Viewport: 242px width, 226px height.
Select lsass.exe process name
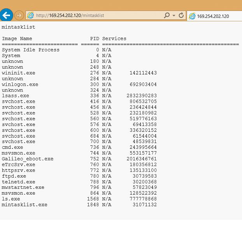pyautogui.click(x=16, y=96)
